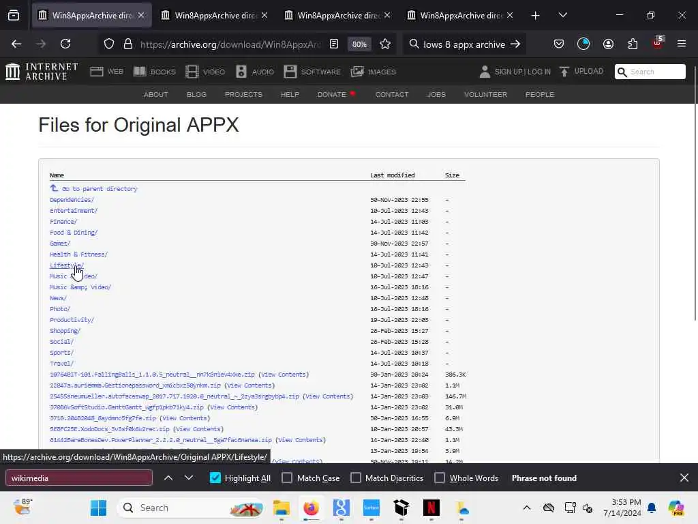Open the Projects menu item
Viewport: 698px width, 524px height.
click(243, 94)
